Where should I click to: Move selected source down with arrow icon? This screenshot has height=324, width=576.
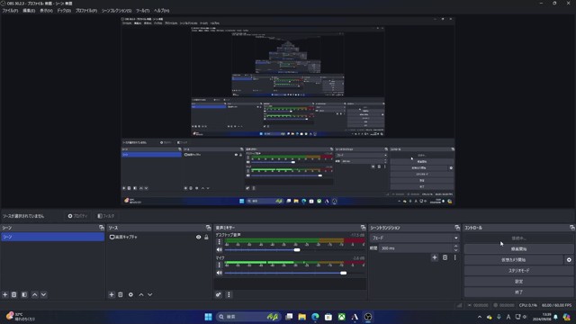point(150,294)
